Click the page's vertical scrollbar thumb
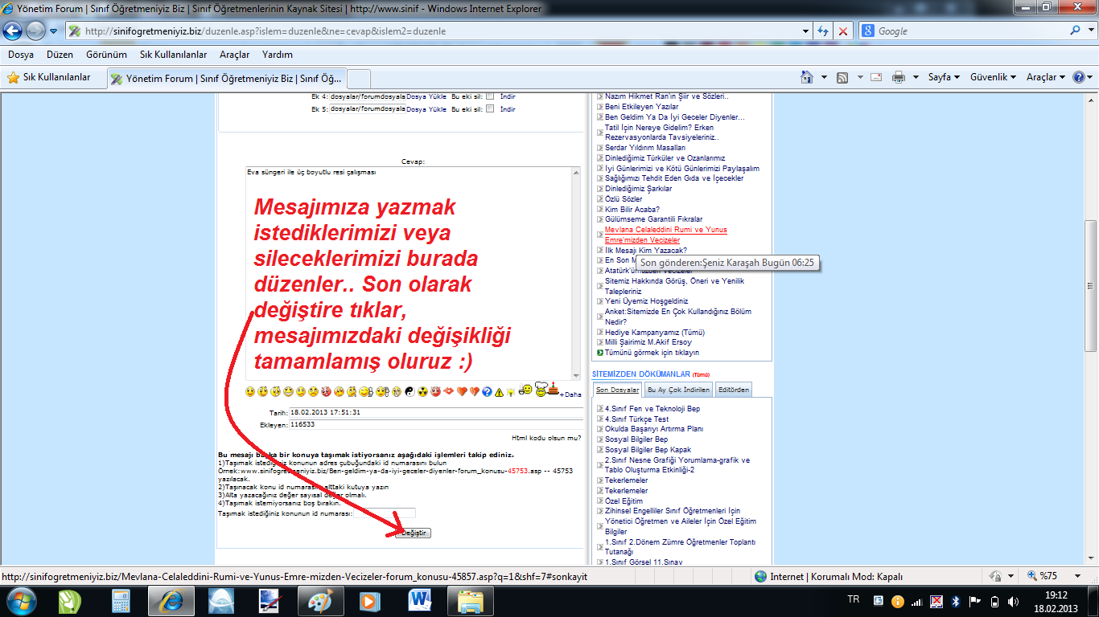 [x=1091, y=285]
